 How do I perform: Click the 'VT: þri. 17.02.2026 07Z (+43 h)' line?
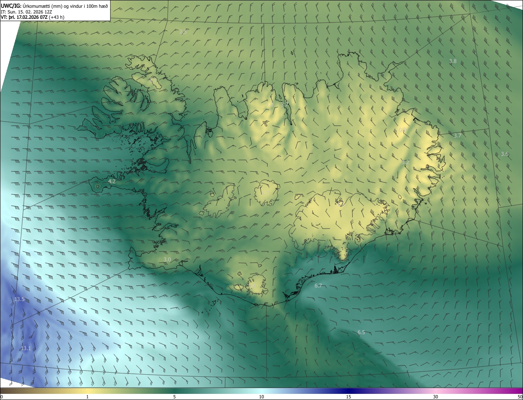coord(33,17)
